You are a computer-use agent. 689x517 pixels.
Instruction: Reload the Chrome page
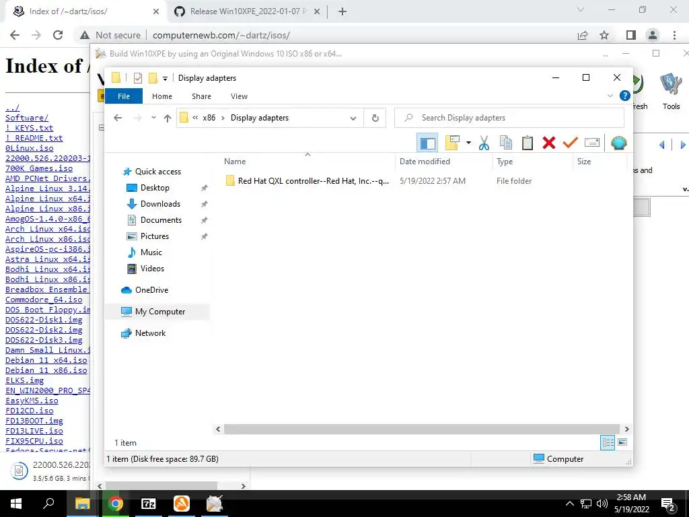[x=58, y=35]
